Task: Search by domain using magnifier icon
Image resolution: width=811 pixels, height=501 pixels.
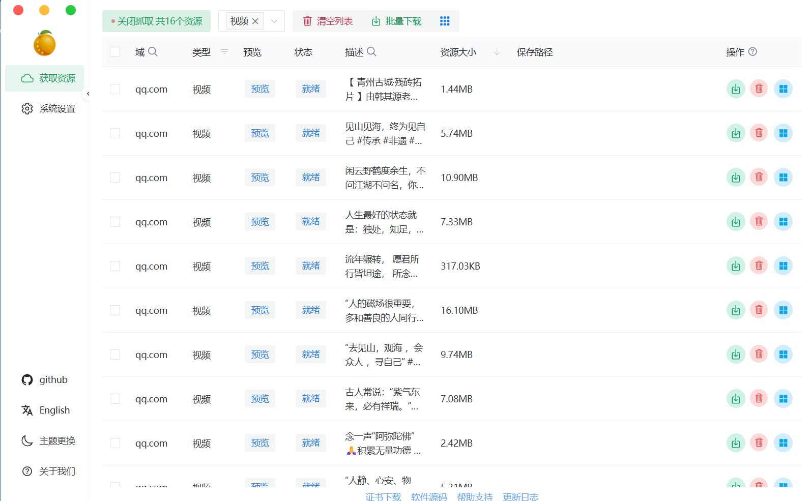Action: [x=153, y=52]
